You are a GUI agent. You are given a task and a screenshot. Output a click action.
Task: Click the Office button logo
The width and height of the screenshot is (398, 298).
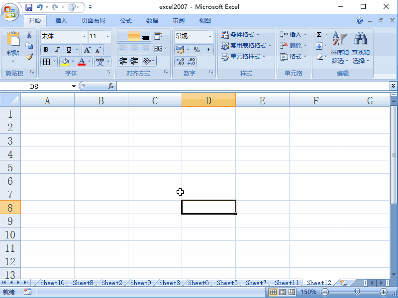[10, 12]
